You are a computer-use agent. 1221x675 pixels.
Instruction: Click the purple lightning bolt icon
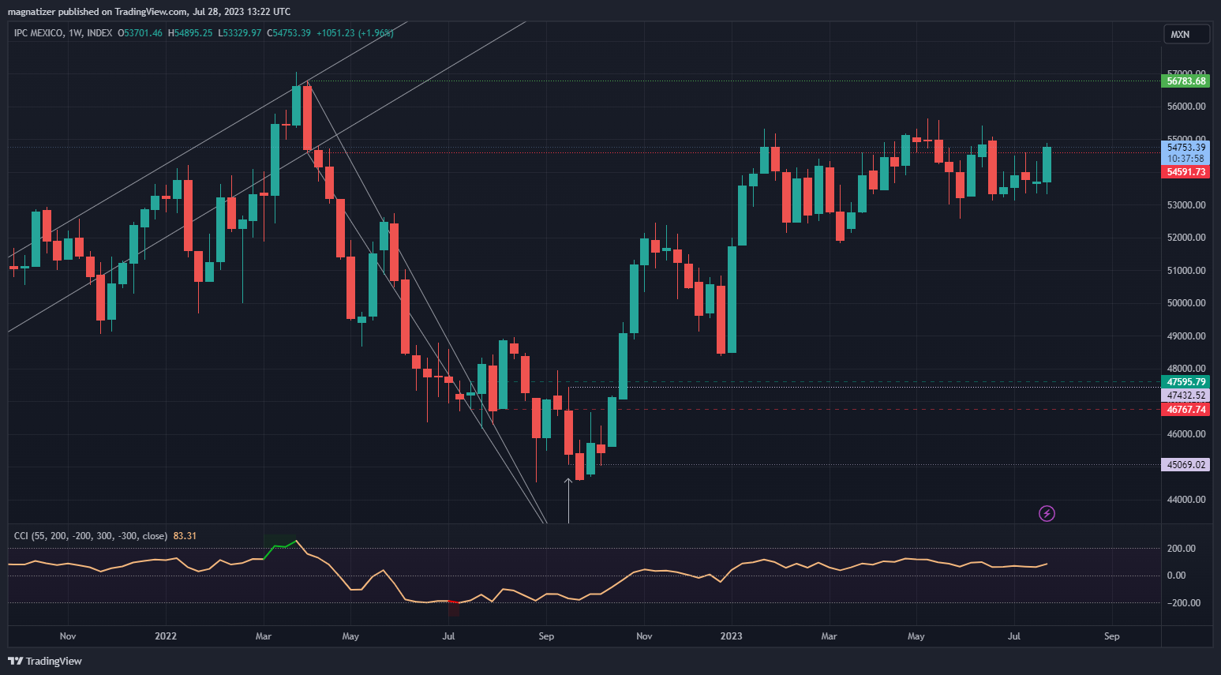coord(1047,514)
